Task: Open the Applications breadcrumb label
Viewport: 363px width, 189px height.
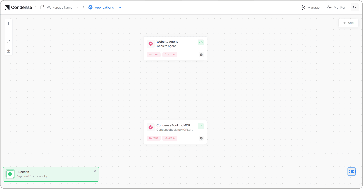Action: pos(104,8)
